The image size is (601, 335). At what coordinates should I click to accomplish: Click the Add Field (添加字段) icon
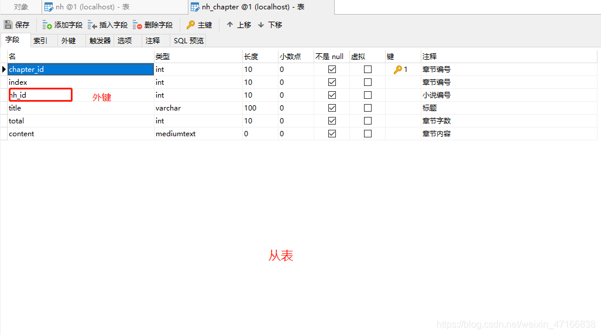[47, 25]
